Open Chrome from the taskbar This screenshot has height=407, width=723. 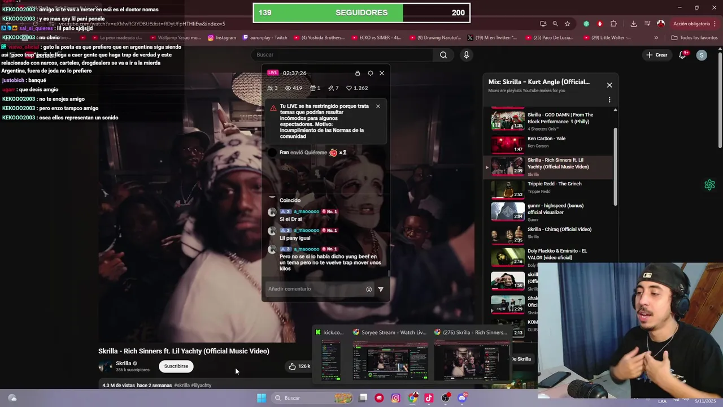(x=413, y=398)
